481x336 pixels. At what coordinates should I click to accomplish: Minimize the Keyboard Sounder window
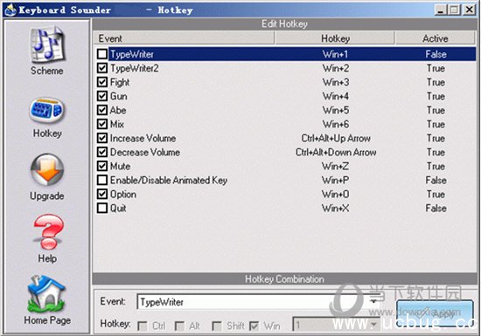(x=441, y=10)
